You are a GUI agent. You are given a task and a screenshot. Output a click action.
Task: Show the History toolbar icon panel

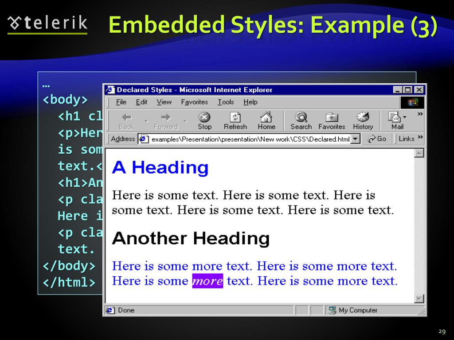coord(363,118)
